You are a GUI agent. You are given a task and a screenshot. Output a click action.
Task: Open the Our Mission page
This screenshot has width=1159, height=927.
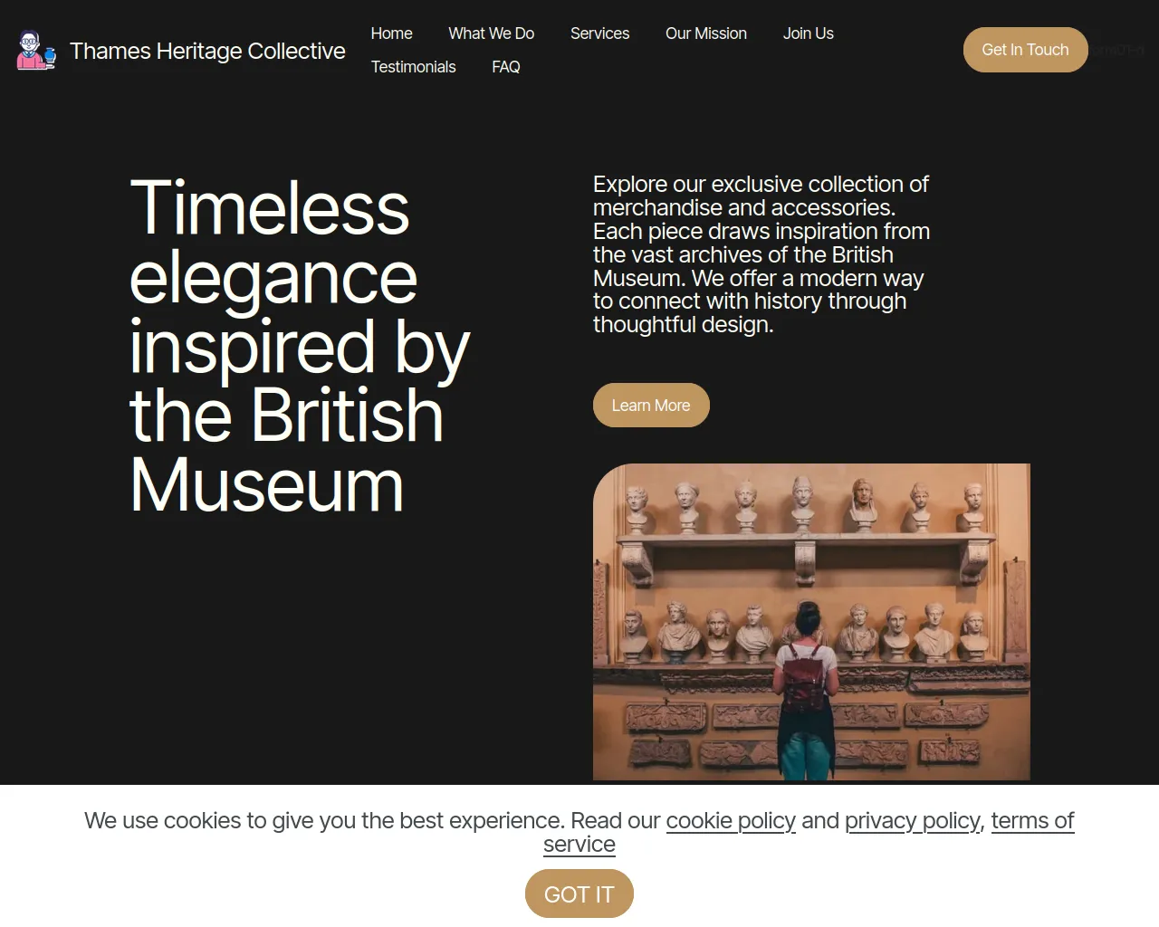click(706, 33)
